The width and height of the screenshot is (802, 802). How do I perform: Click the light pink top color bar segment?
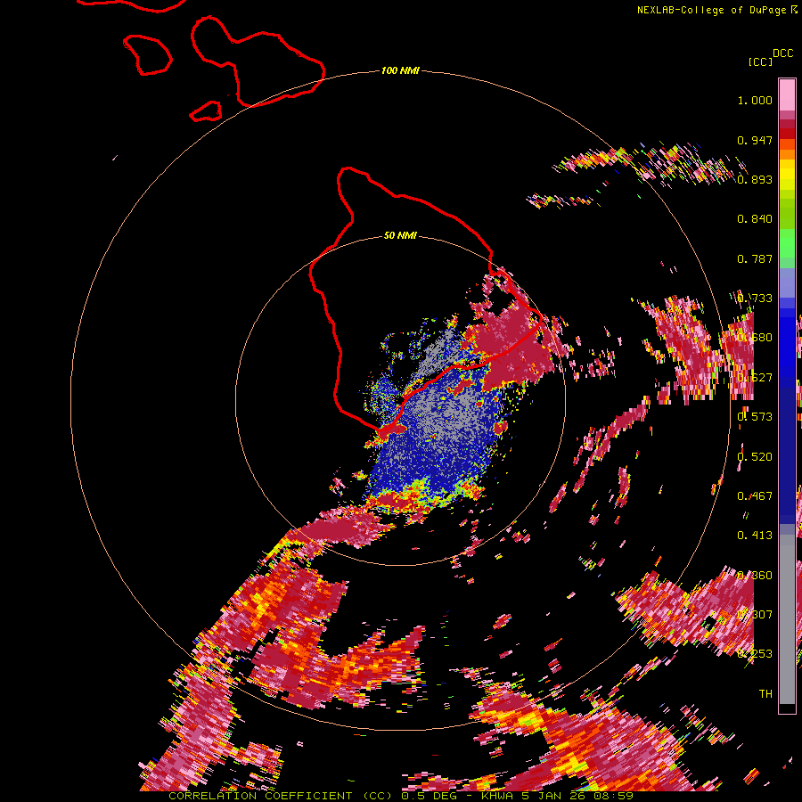(x=787, y=94)
